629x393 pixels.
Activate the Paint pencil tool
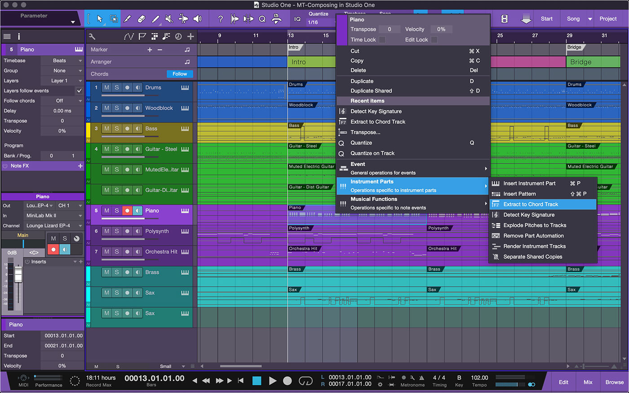[155, 19]
